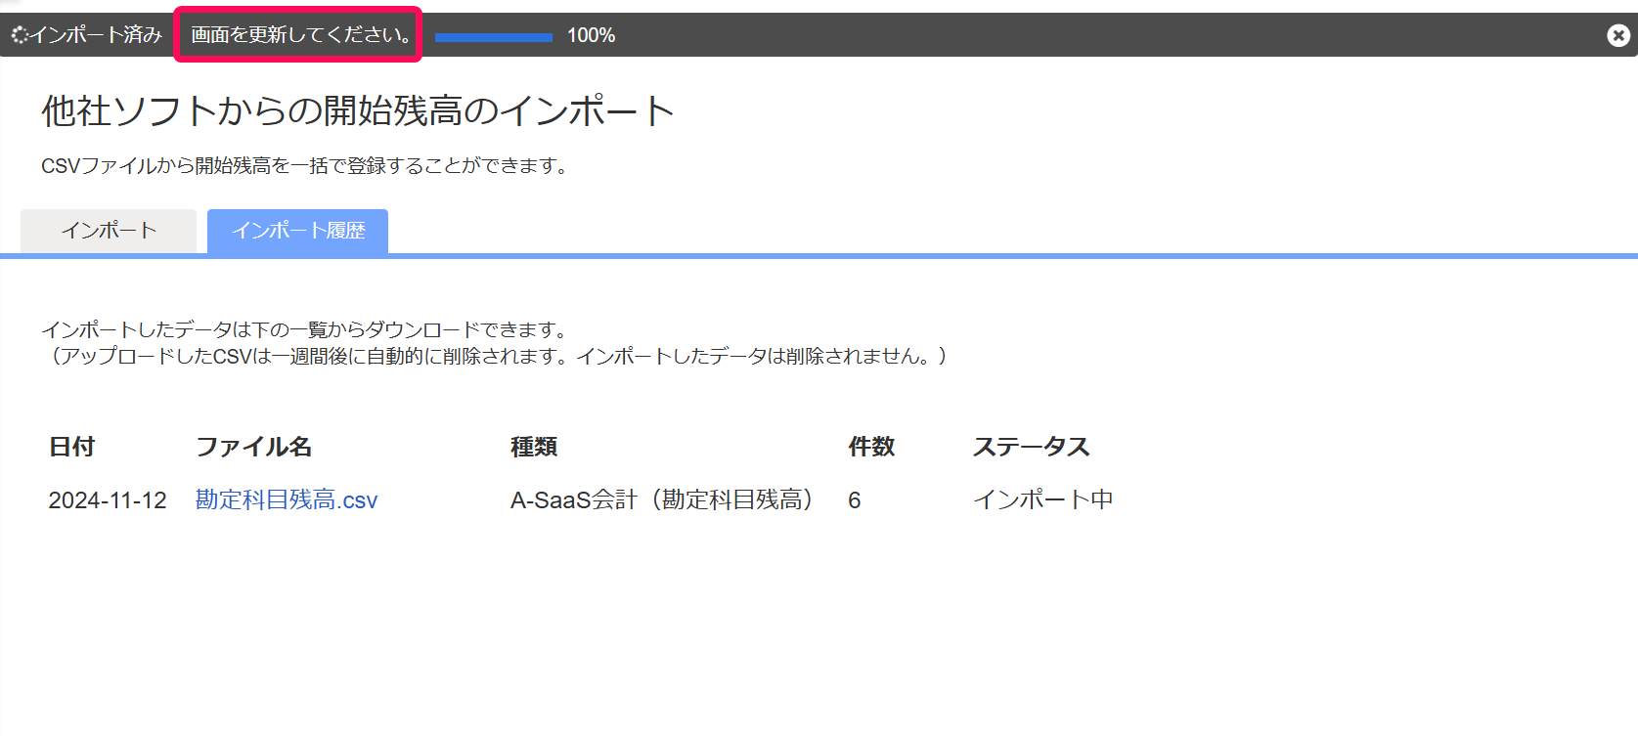Click the 画面を更新してください message
This screenshot has height=736, width=1638.
click(x=300, y=35)
